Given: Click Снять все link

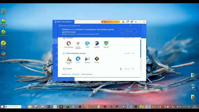Looking at the screenshot, I should [76, 74].
